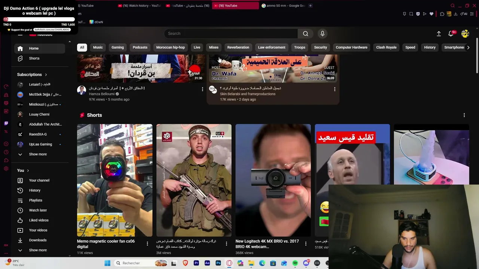
Task: Select the Computer Hardware chip
Action: tap(351, 47)
